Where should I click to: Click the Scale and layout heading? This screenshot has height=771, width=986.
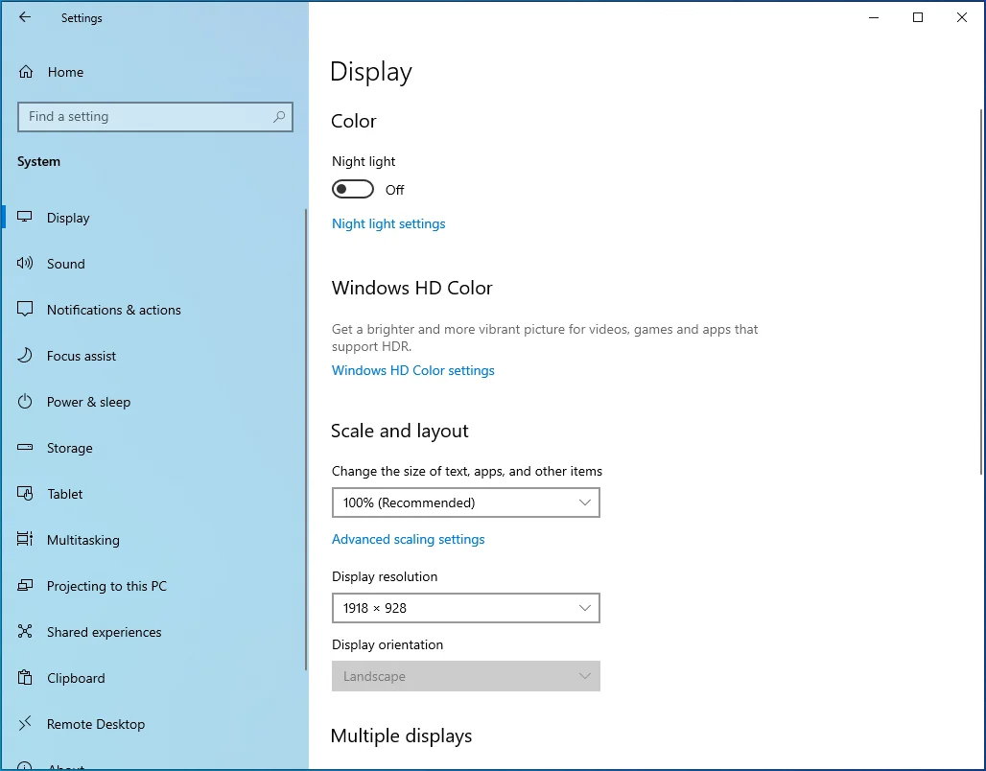(400, 431)
